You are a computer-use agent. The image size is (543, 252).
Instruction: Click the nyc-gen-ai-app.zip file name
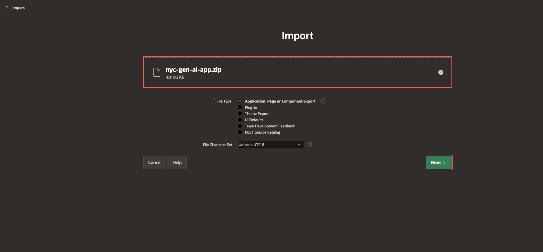pos(193,70)
